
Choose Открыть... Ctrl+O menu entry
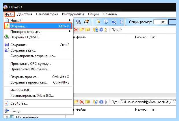38,26
